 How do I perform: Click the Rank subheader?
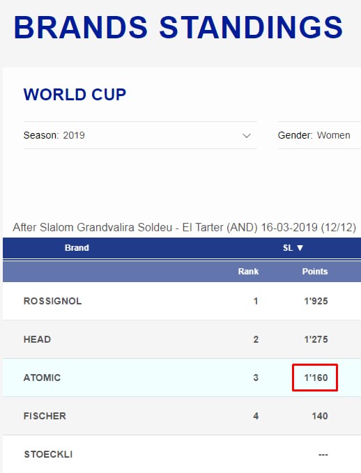248,272
